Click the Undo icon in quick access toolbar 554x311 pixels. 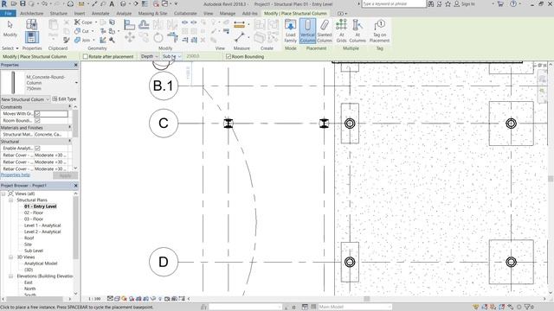45,3
